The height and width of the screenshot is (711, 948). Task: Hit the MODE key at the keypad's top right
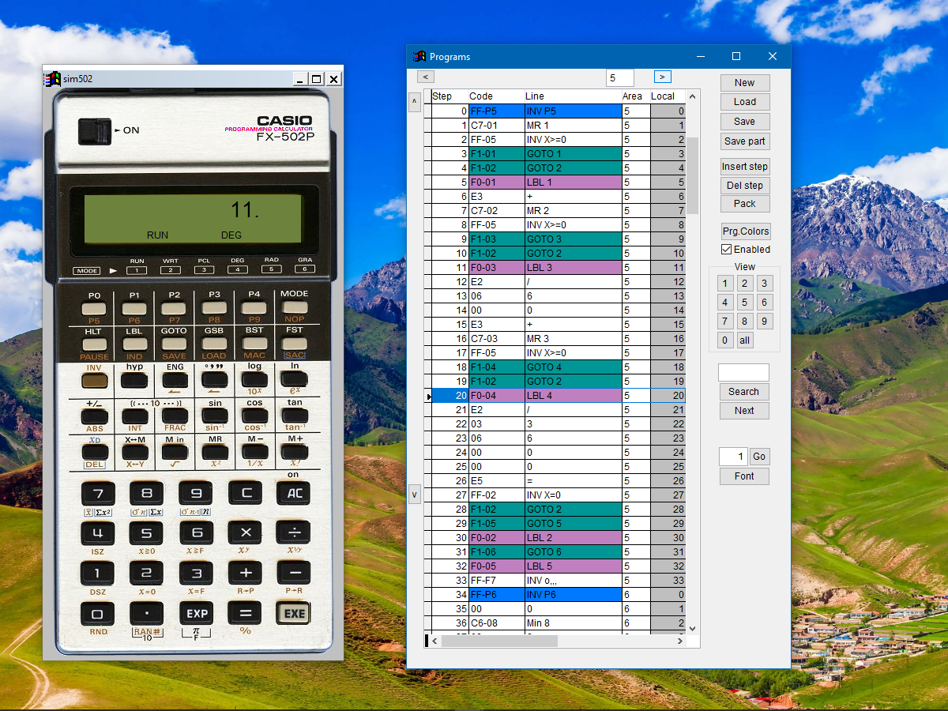click(x=295, y=307)
